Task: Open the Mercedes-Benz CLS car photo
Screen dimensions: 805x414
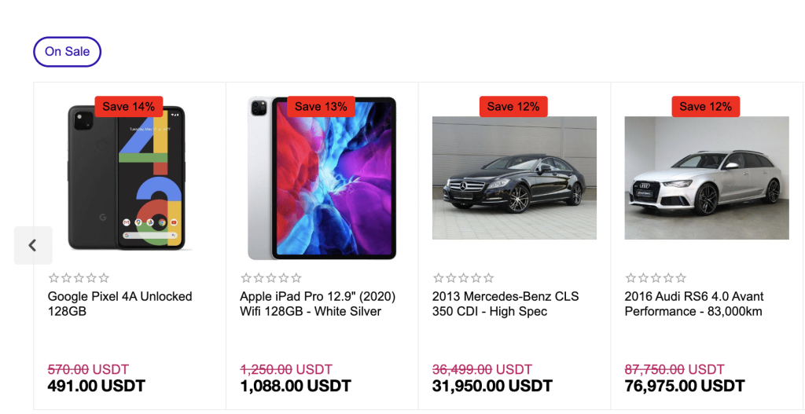Action: point(514,178)
